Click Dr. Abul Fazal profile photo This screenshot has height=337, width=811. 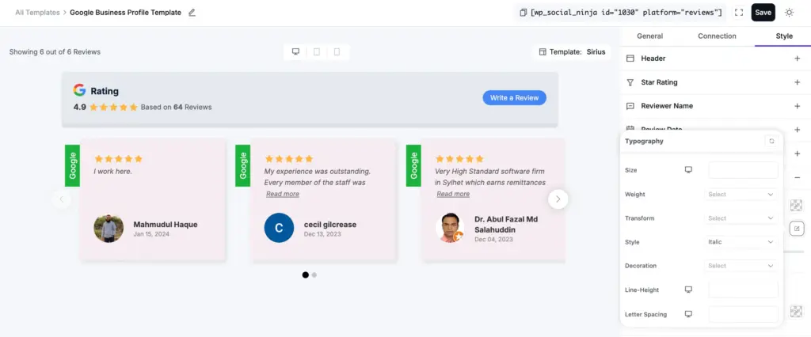tap(450, 228)
